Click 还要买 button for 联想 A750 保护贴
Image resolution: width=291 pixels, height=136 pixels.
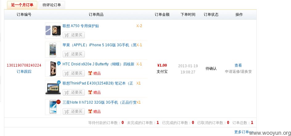click(x=74, y=35)
